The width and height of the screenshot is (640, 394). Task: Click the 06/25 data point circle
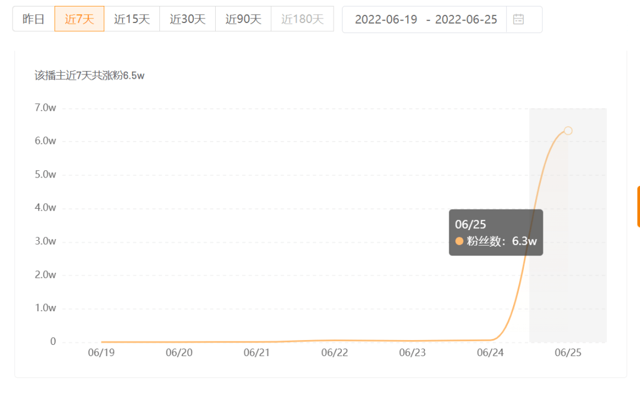(x=568, y=131)
